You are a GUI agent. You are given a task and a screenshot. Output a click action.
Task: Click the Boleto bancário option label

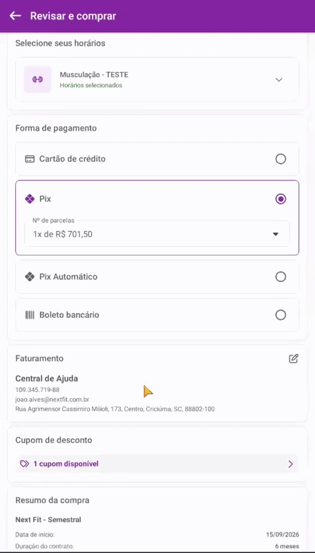point(69,315)
